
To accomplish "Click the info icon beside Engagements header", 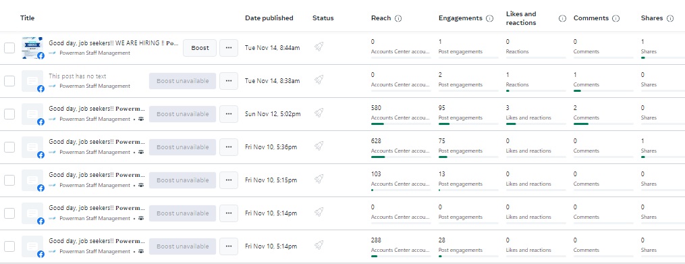I will 490,18.
